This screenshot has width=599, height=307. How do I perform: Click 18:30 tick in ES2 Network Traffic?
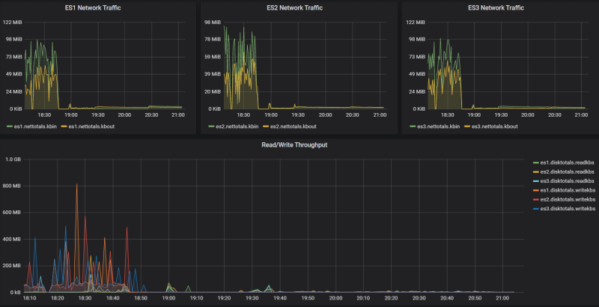(x=243, y=115)
